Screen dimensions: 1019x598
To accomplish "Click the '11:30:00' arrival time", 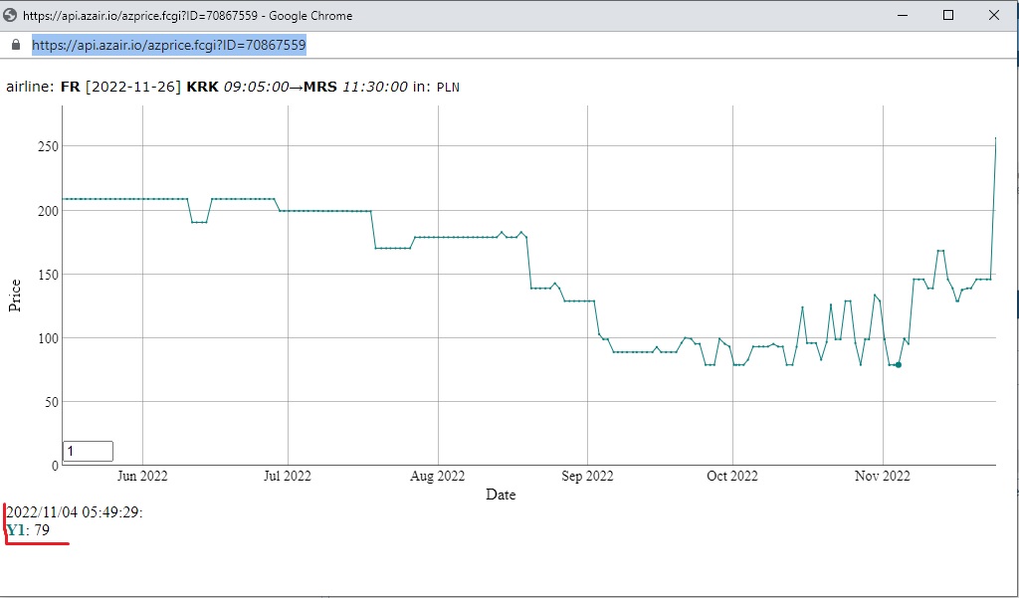I will click(375, 87).
